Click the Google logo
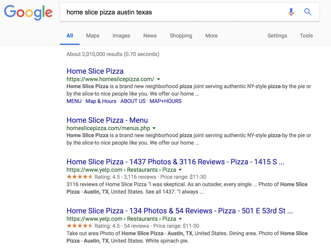The width and height of the screenshot is (331, 250). pos(28,13)
